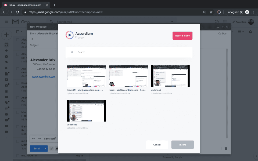Reload the page
This screenshot has width=258, height=161.
pos(17,12)
